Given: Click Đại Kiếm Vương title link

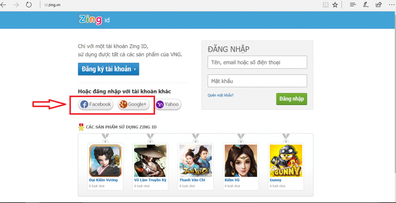Looking at the screenshot, I should pyautogui.click(x=103, y=180).
